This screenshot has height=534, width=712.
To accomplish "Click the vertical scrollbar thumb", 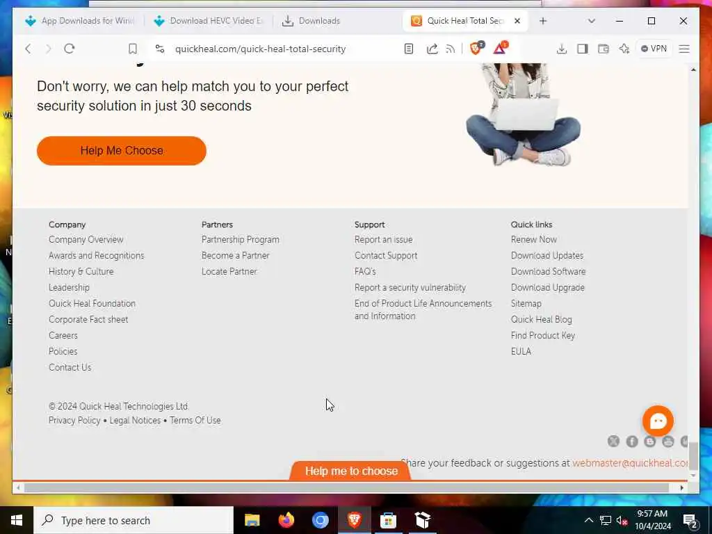I will point(693,456).
